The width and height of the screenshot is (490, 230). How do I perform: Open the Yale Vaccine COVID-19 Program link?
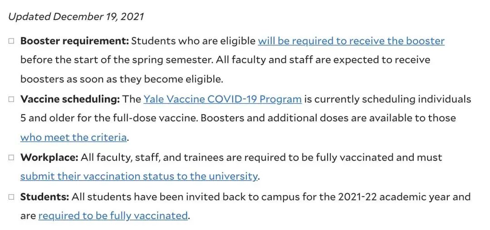coord(222,99)
